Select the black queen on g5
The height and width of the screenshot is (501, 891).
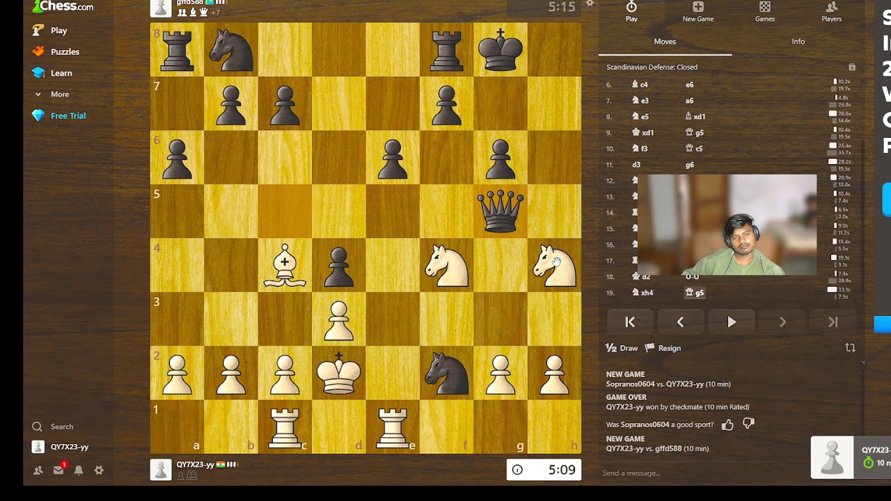click(500, 212)
